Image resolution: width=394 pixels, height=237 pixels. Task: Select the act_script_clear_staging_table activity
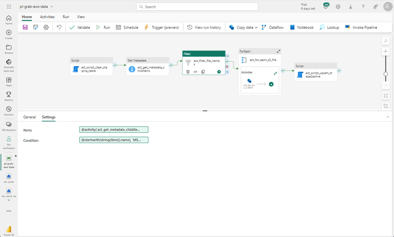tap(92, 66)
